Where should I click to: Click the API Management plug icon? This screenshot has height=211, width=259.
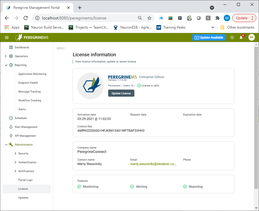pos(11,136)
